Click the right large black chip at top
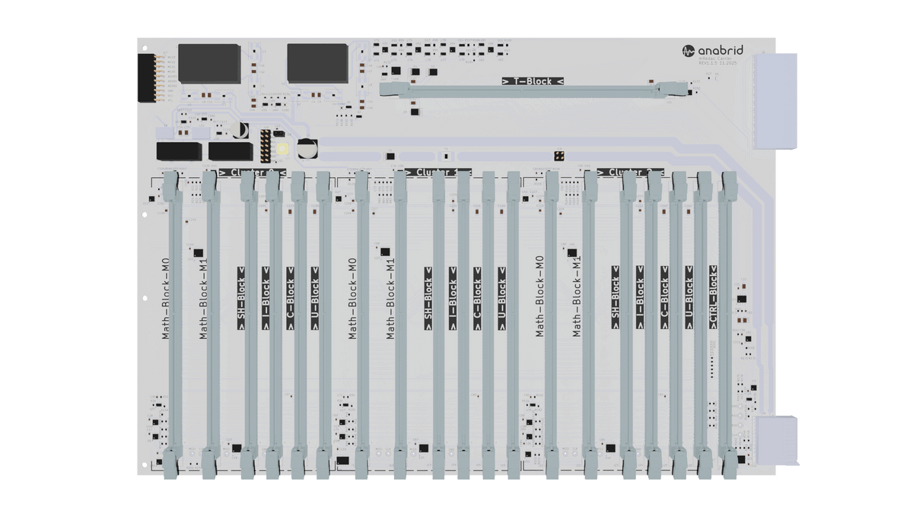This screenshot has height=513, width=913. click(x=318, y=63)
